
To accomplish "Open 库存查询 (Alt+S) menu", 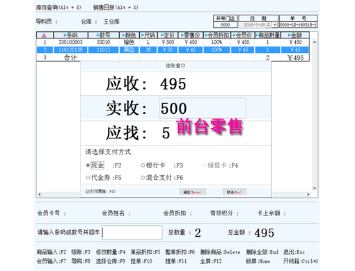I will (x=58, y=8).
